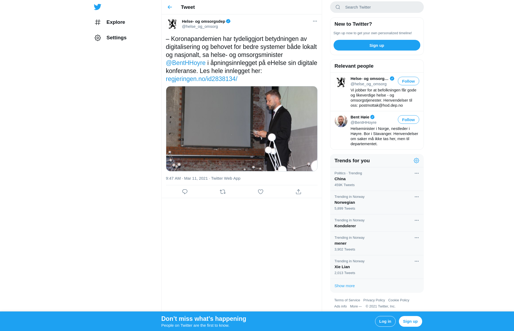This screenshot has height=331, width=514.
Task: Go back using the arrow icon
Action: (170, 7)
